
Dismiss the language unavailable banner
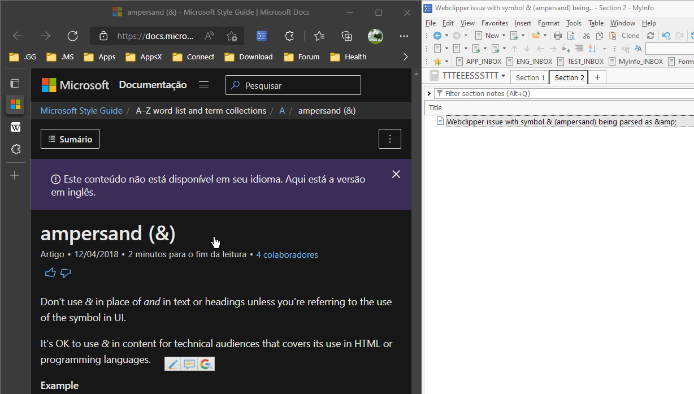396,174
